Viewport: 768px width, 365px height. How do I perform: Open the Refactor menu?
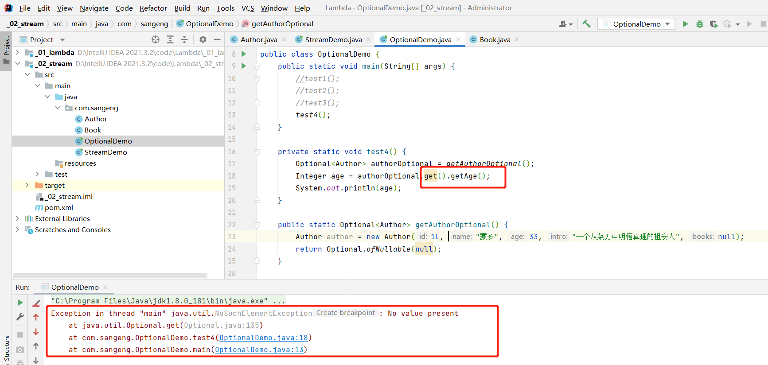(153, 8)
